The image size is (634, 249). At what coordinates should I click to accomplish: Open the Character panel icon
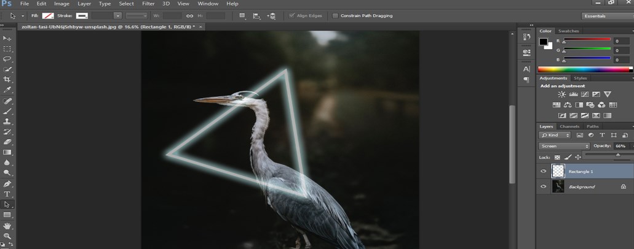(526, 69)
